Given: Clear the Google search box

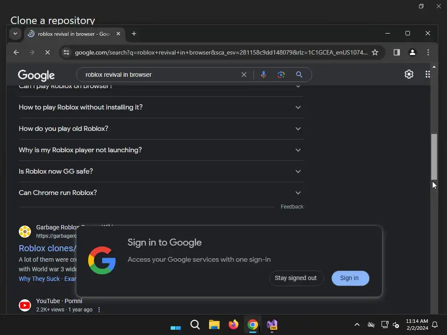Looking at the screenshot, I should 244,75.
